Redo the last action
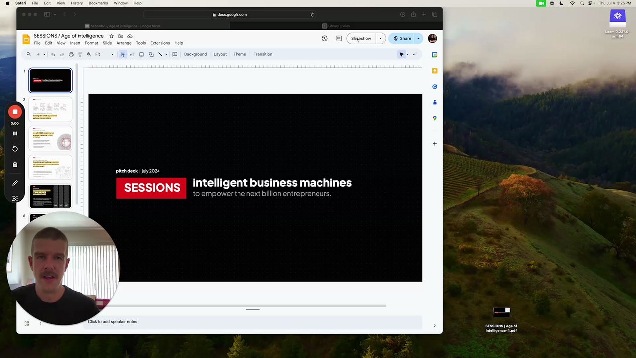This screenshot has width=636, height=358. tap(62, 54)
